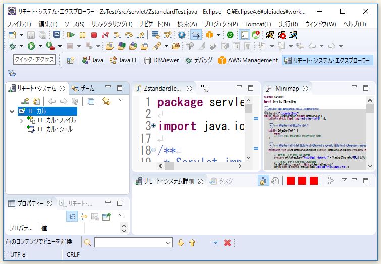Click the Resume debug icon
The image size is (381, 264).
tap(71, 35)
